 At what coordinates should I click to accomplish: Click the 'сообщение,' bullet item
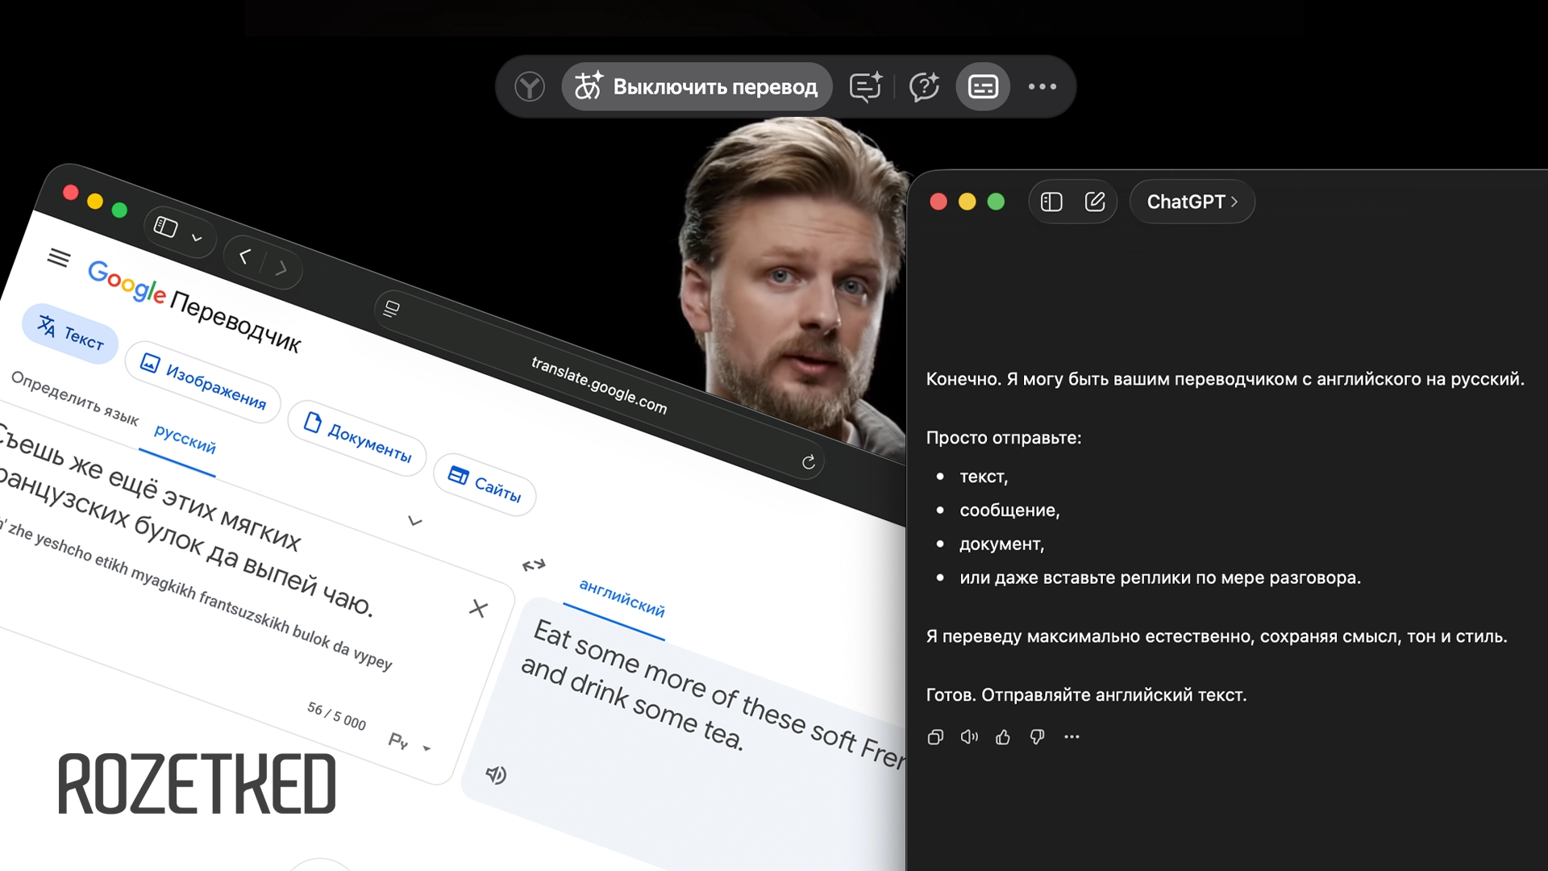click(1009, 511)
